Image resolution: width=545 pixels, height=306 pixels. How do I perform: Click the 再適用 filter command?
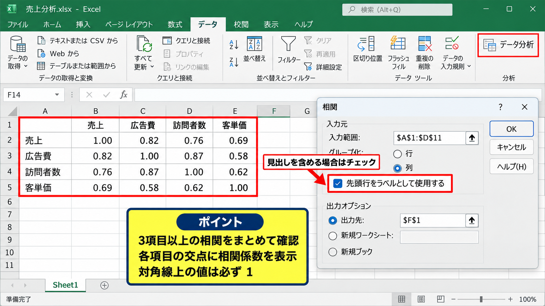pos(320,54)
